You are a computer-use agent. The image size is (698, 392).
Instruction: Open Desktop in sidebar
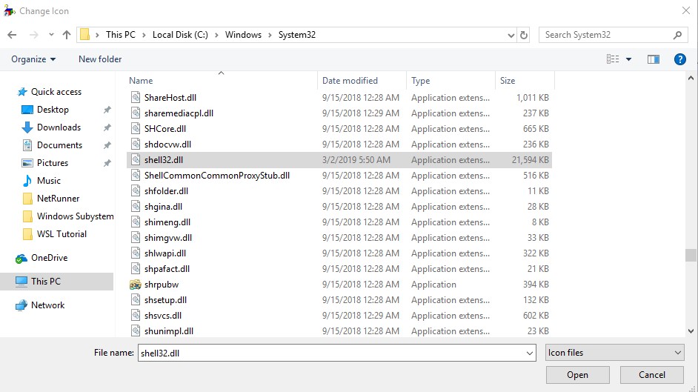pos(53,110)
